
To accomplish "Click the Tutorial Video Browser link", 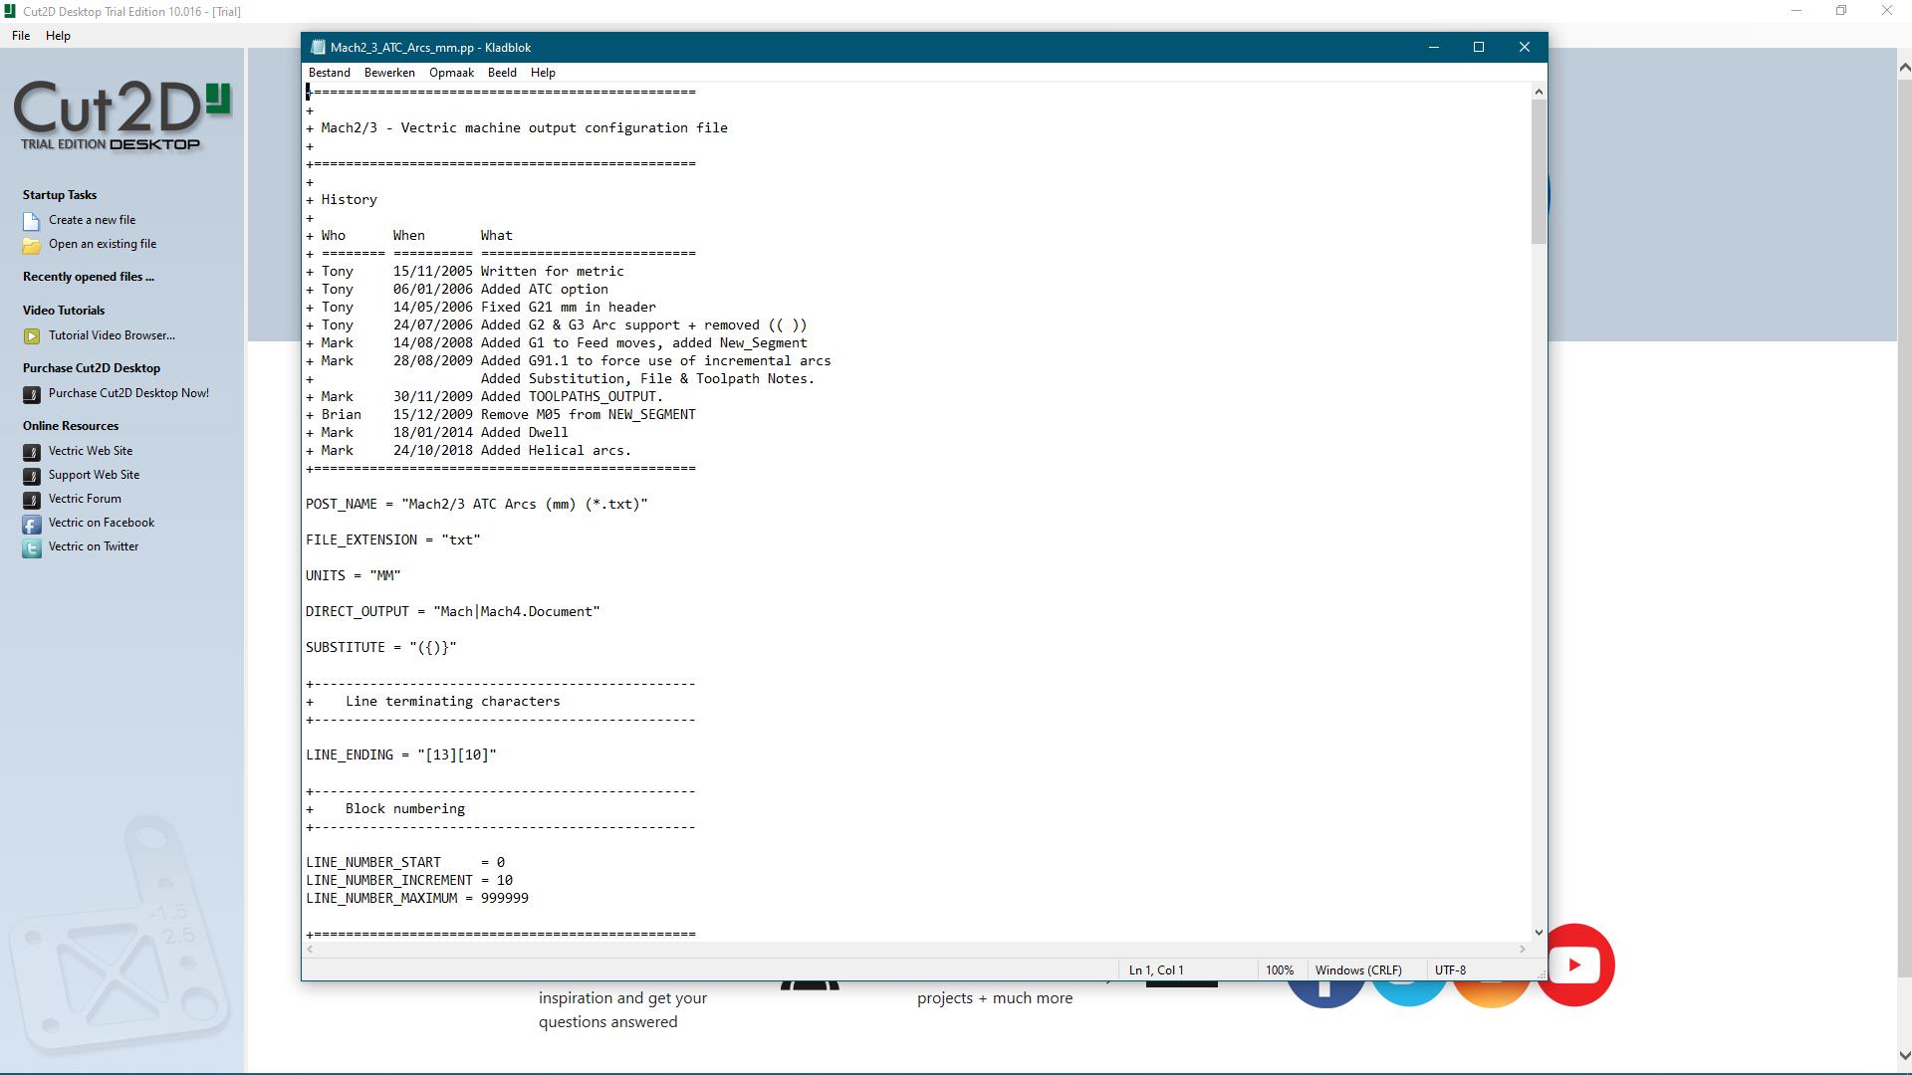I will pyautogui.click(x=112, y=335).
